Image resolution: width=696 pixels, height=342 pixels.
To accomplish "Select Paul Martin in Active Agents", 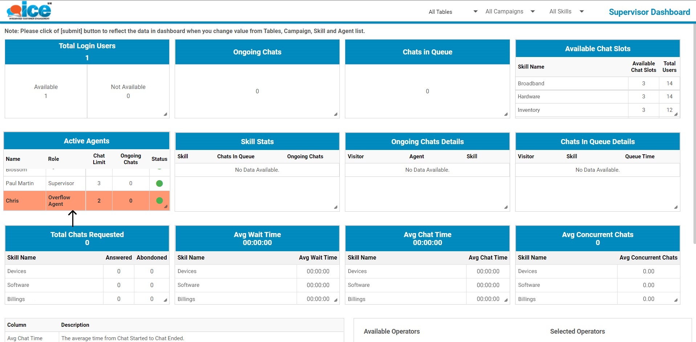I will click(20, 183).
